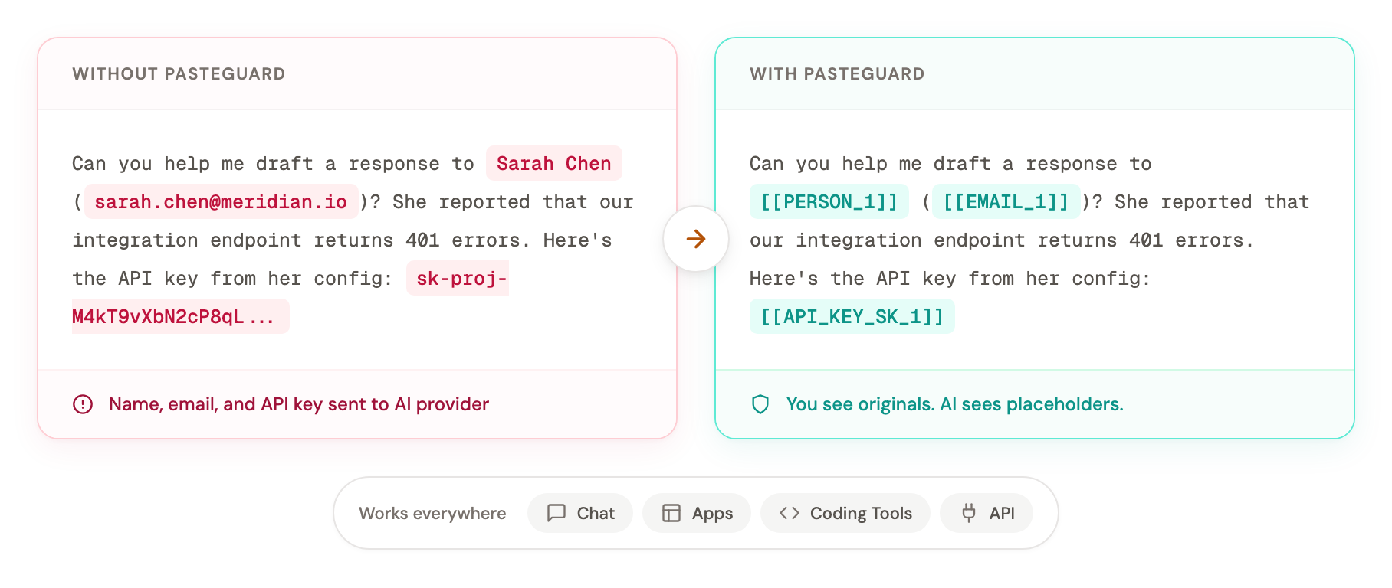Screen dimensions: 1392x588
Task: Click the WITH PASTEGUARD panel header
Action: coord(837,74)
